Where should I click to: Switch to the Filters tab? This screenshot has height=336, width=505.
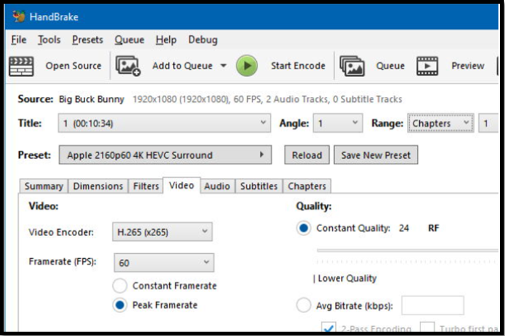point(146,186)
